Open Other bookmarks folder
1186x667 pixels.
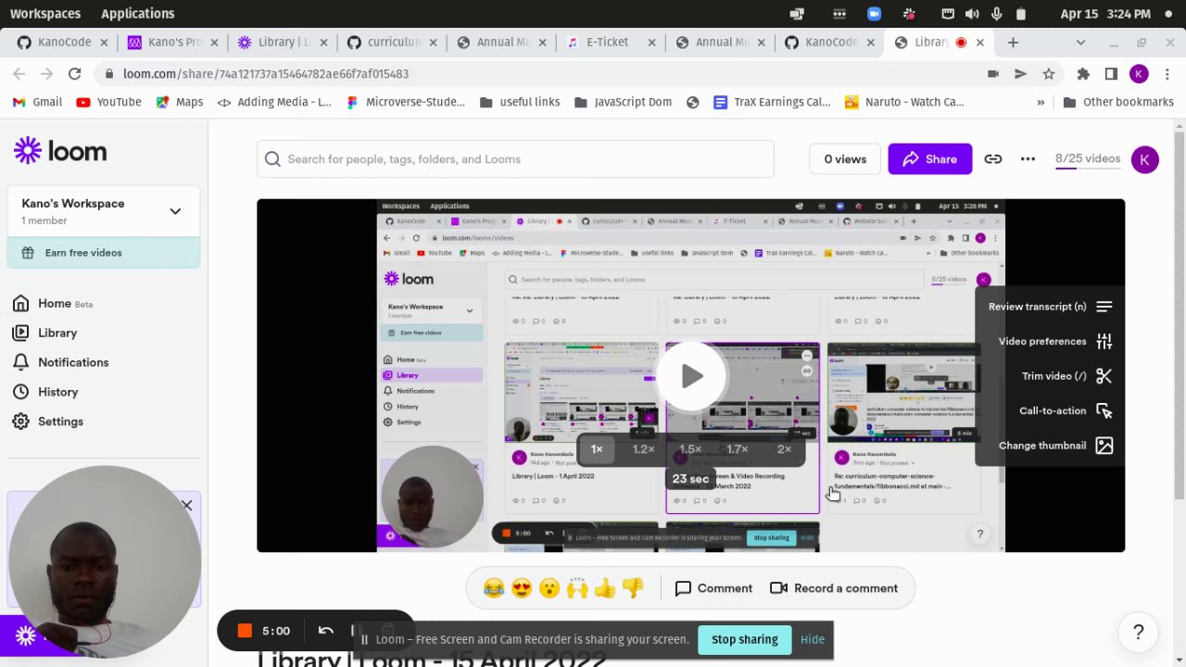(1118, 102)
